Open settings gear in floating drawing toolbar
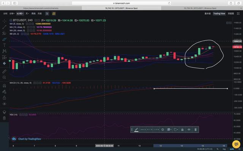The image size is (243, 151). tap(163, 129)
